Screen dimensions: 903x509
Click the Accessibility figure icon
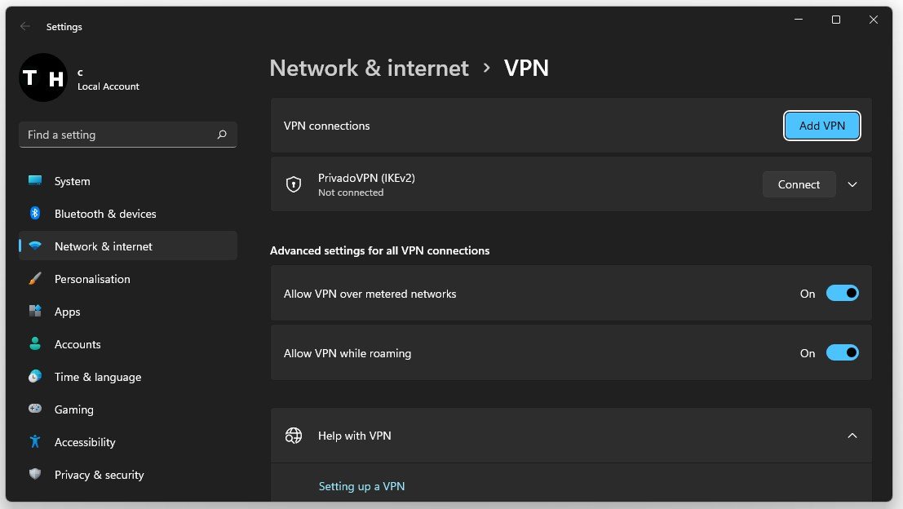tap(35, 442)
